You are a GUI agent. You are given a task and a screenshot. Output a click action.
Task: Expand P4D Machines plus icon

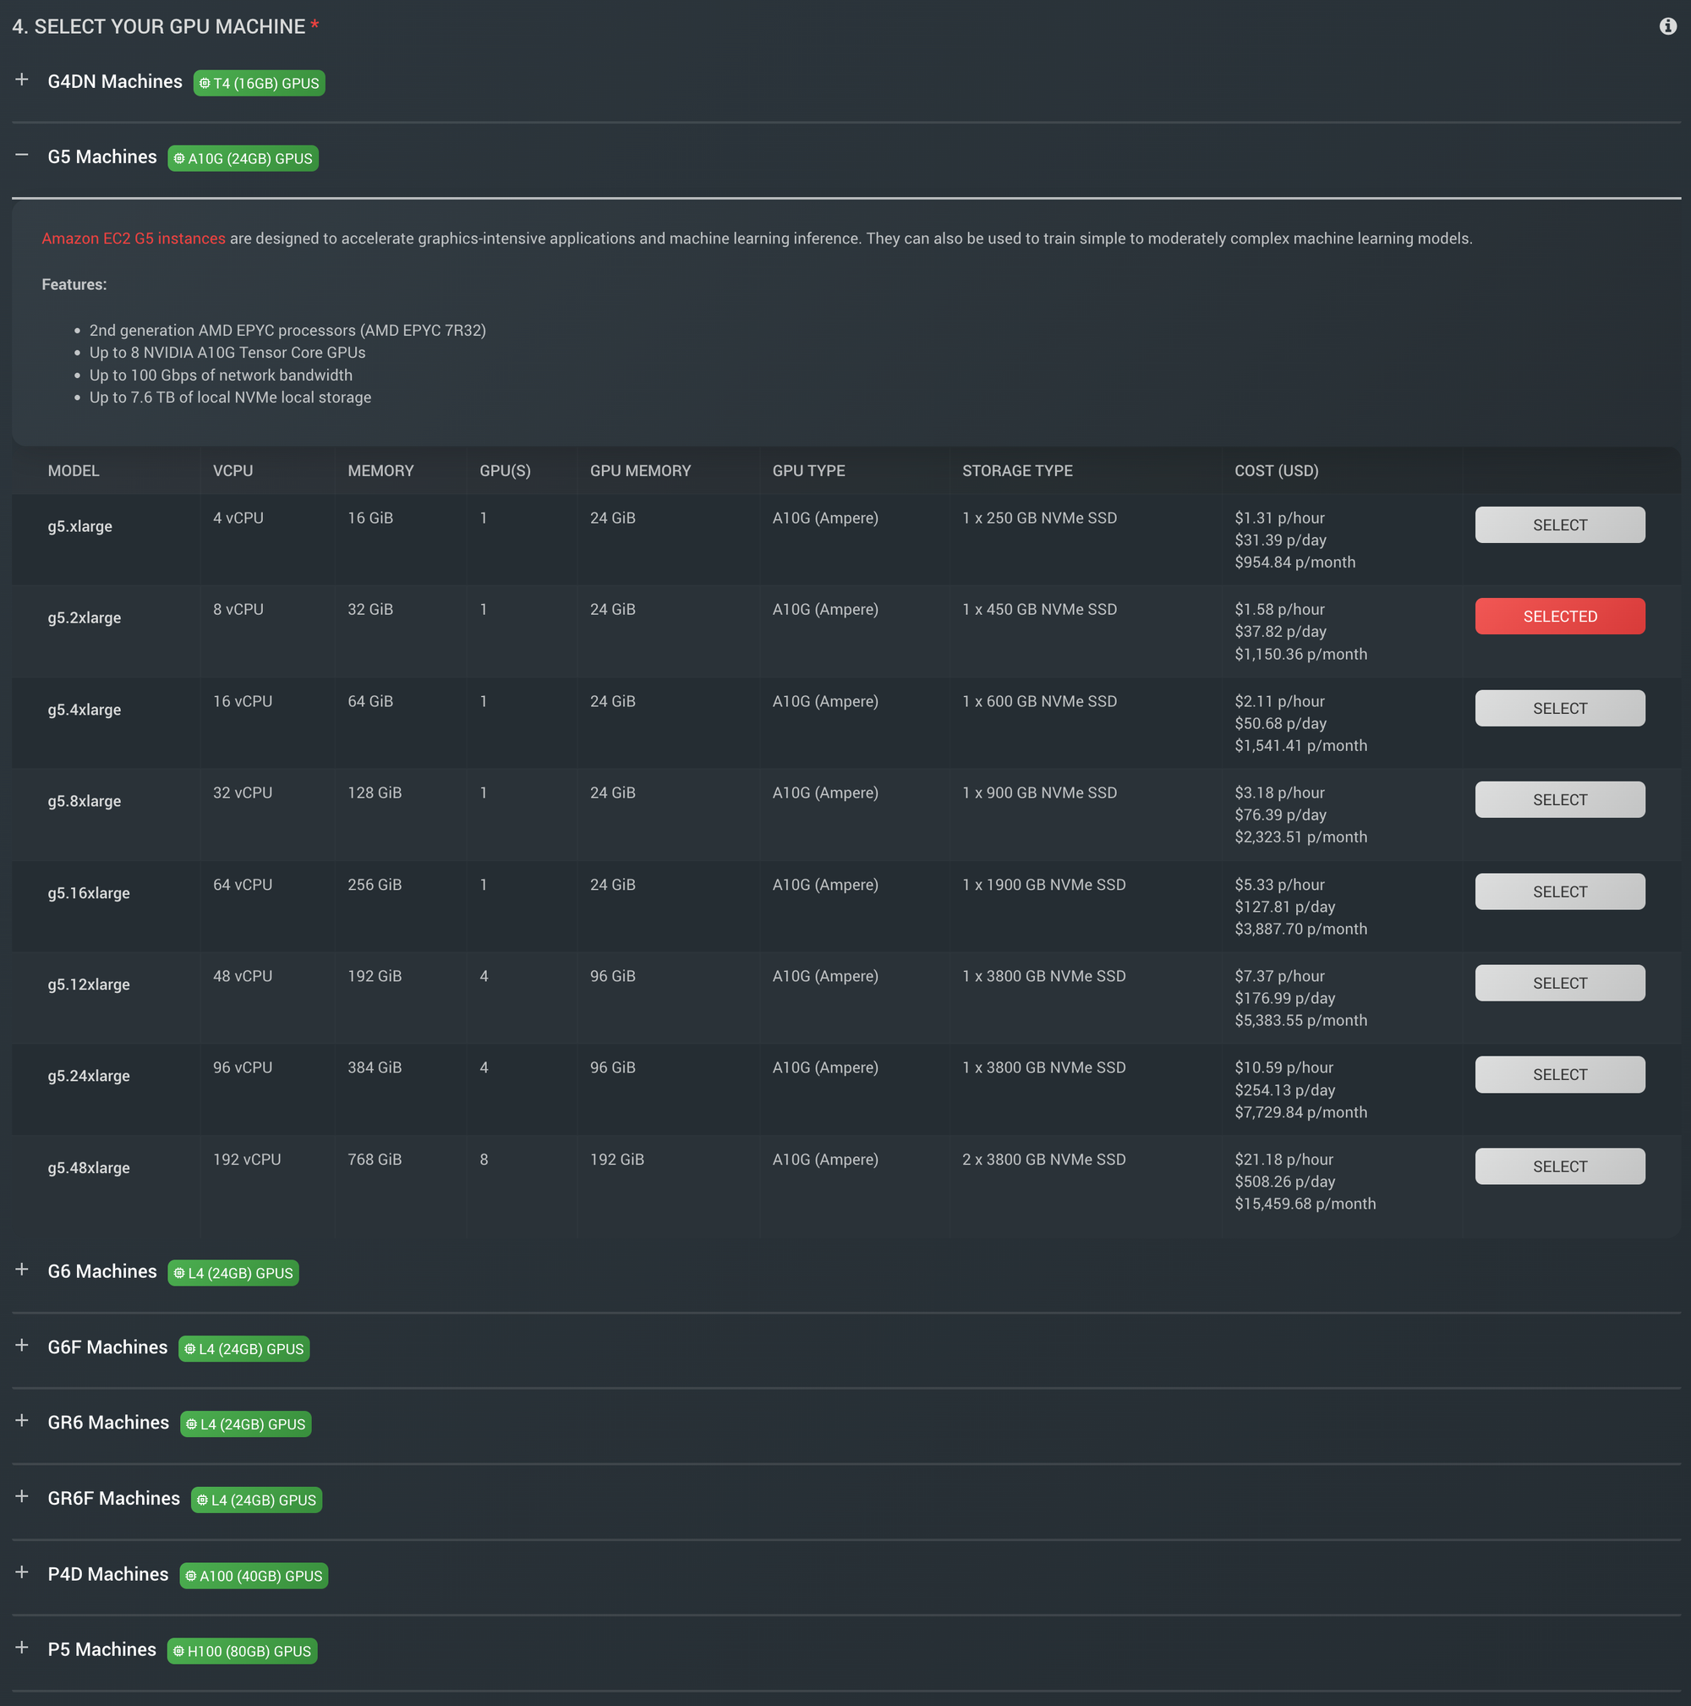point(22,1572)
